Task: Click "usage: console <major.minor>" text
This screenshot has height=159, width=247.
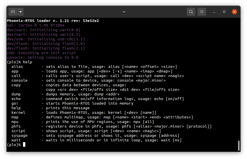Action: (133, 80)
